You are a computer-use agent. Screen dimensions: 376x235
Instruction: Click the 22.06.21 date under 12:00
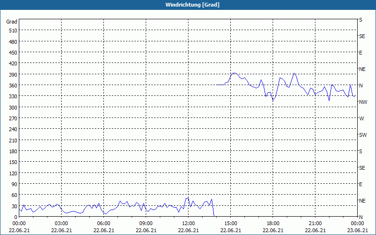pos(188,230)
